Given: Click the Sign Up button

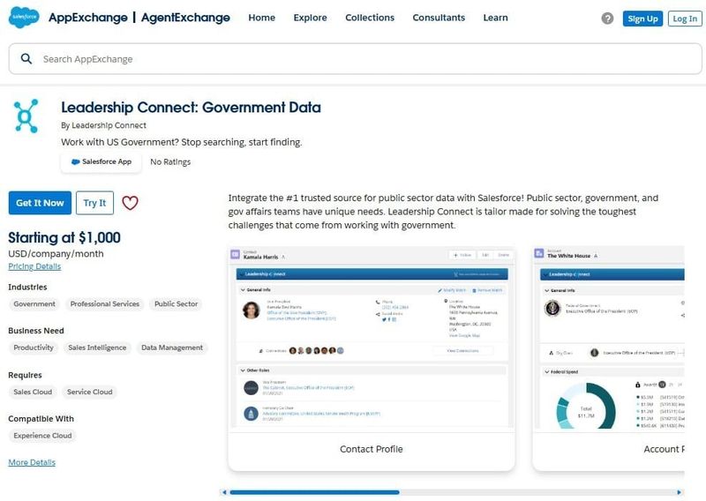Looking at the screenshot, I should tap(642, 19).
